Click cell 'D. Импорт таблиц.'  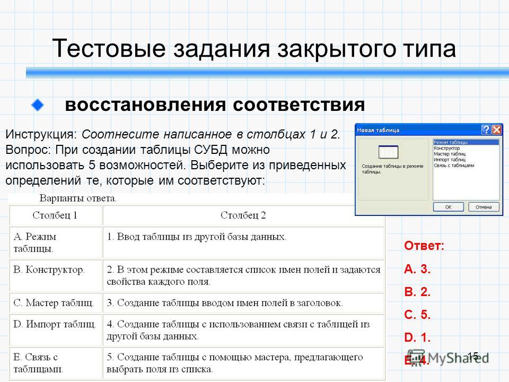tap(56, 330)
